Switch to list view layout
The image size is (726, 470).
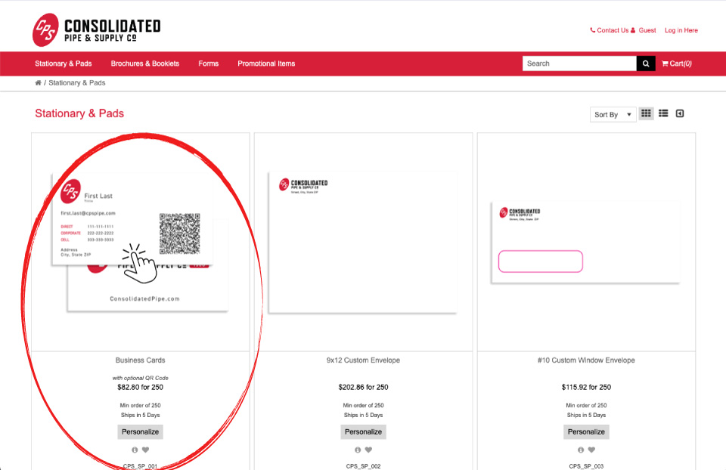coord(663,113)
